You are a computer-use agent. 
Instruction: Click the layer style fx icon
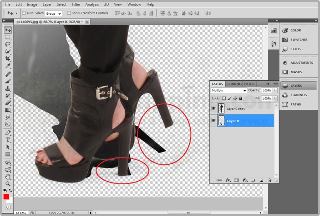pos(228,180)
